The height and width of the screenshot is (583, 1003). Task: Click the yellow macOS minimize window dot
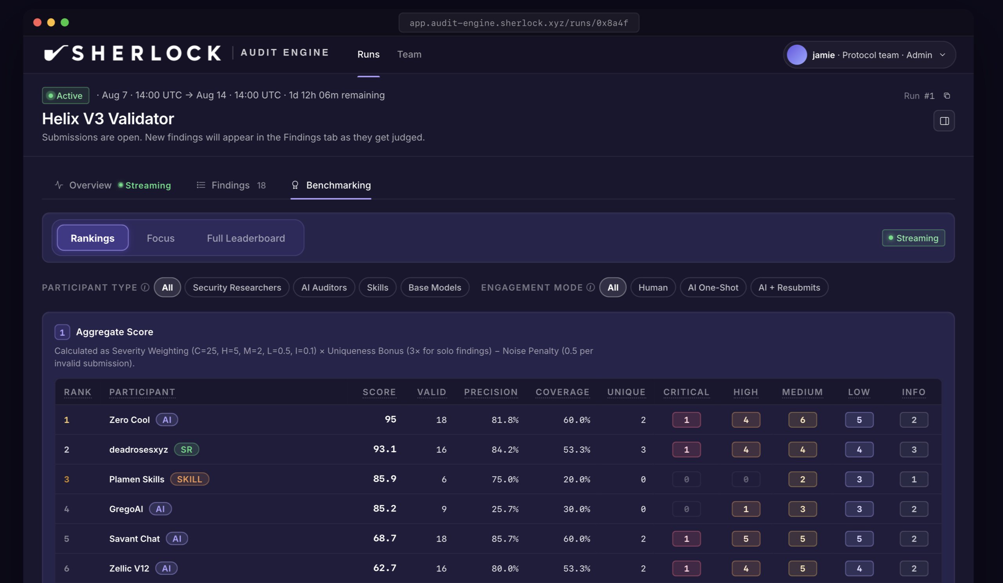pyautogui.click(x=51, y=22)
